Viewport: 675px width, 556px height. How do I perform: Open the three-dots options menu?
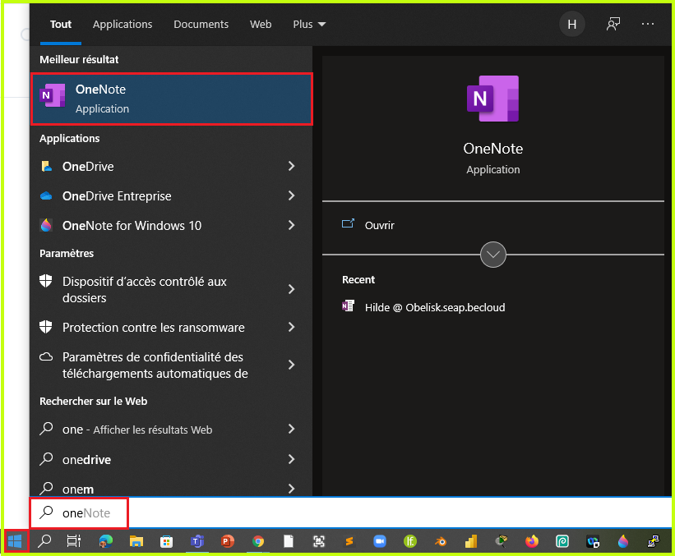(x=647, y=24)
